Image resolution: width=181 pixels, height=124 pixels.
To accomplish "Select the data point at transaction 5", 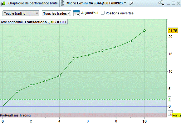I will click(74, 59).
